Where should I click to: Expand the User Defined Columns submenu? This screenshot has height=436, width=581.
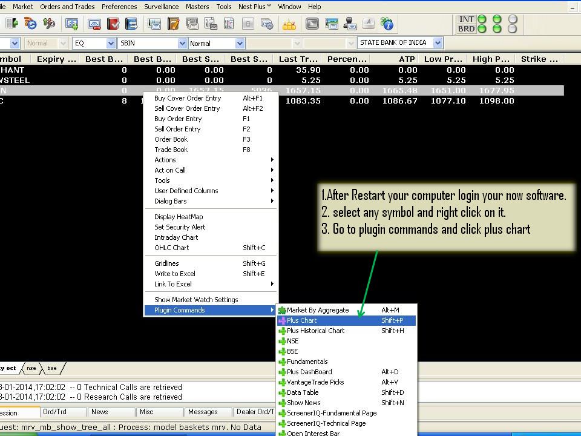click(x=211, y=191)
